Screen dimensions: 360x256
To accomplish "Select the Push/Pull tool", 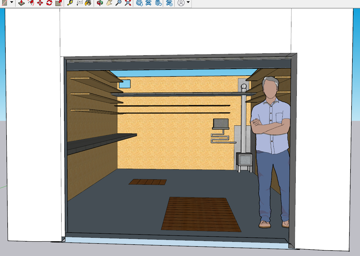I will (22, 3).
